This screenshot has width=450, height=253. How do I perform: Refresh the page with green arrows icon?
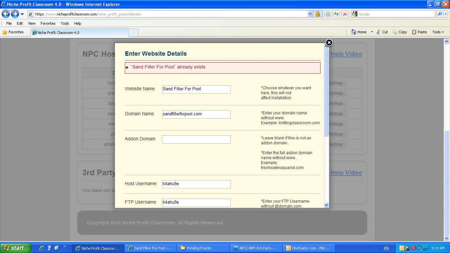tap(336, 14)
